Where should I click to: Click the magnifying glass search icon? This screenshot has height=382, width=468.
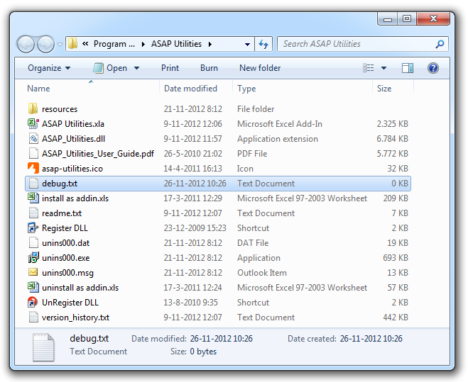[x=440, y=44]
